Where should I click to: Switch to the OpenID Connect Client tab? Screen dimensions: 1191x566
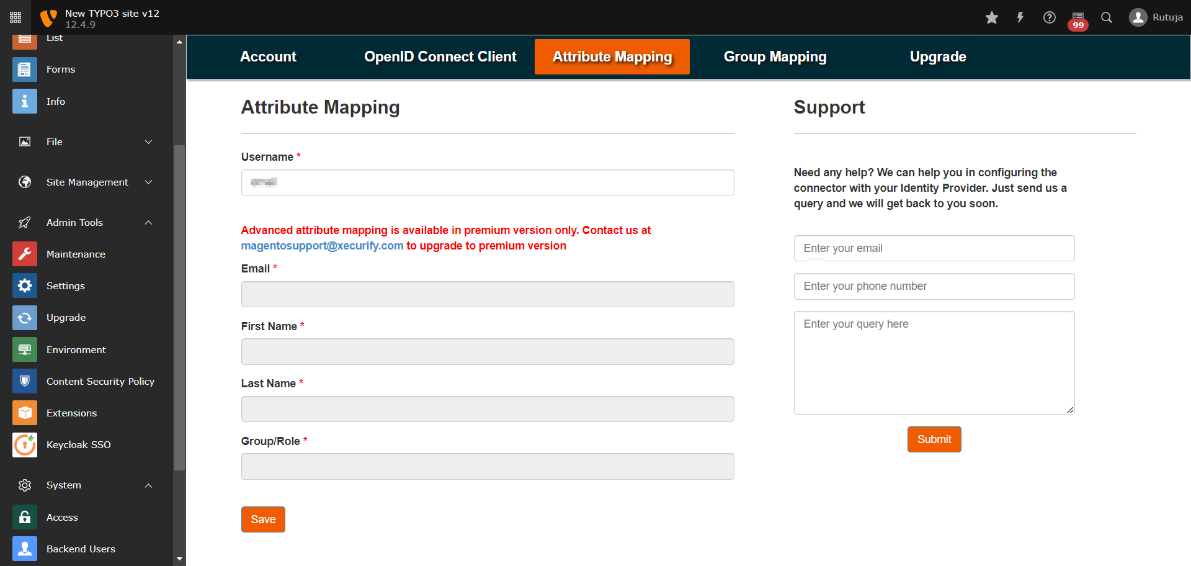click(440, 57)
